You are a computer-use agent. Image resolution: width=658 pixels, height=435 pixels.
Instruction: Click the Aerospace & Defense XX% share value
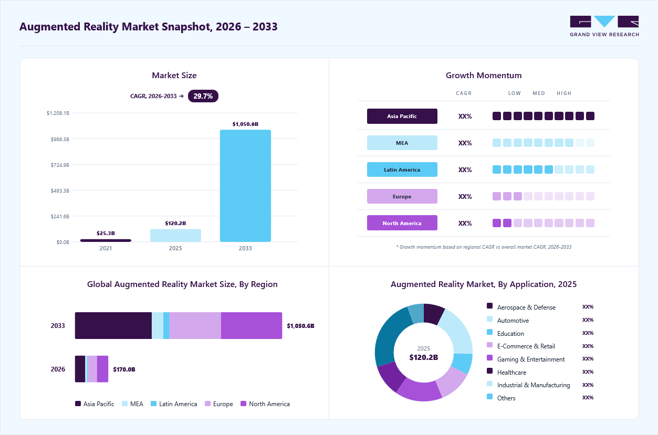588,307
